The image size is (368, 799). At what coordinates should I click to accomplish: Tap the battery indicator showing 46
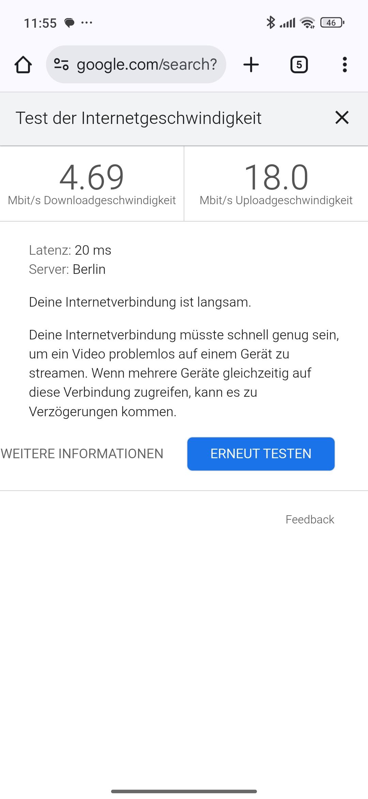coord(332,23)
